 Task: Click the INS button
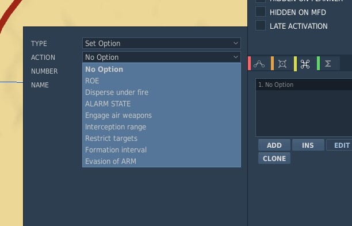[308, 145]
